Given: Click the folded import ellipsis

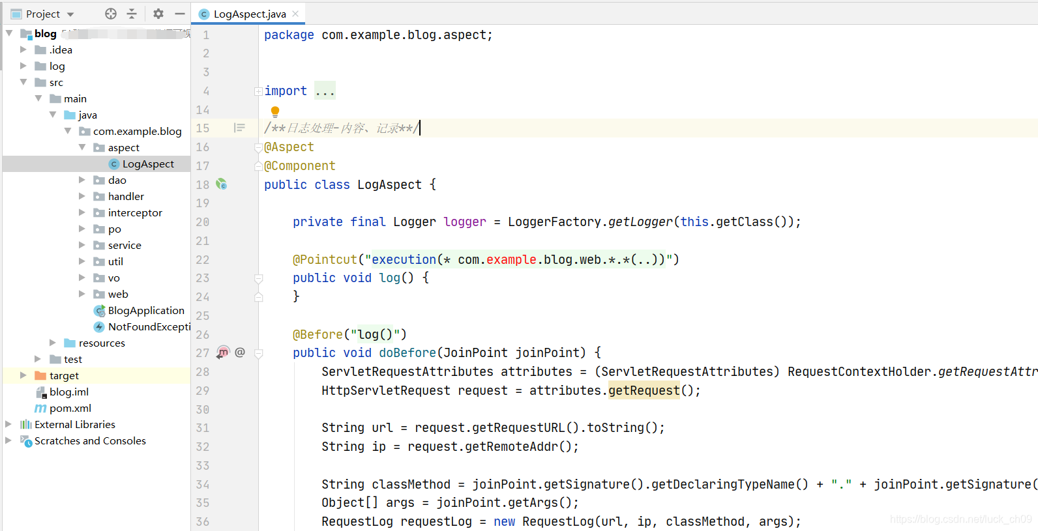Looking at the screenshot, I should [x=325, y=91].
